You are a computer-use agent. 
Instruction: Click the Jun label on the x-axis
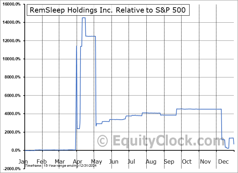(114, 161)
